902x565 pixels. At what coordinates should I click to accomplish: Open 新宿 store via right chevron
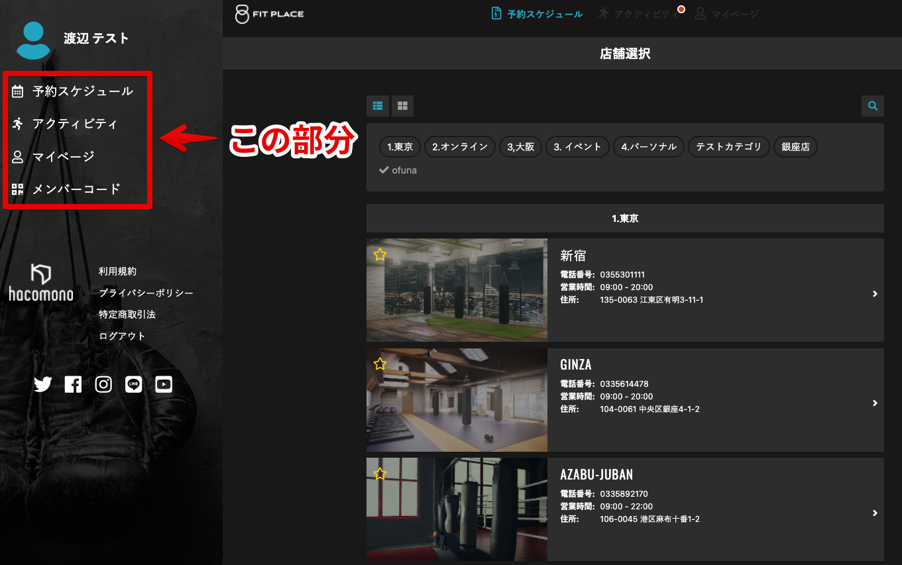pyautogui.click(x=875, y=293)
